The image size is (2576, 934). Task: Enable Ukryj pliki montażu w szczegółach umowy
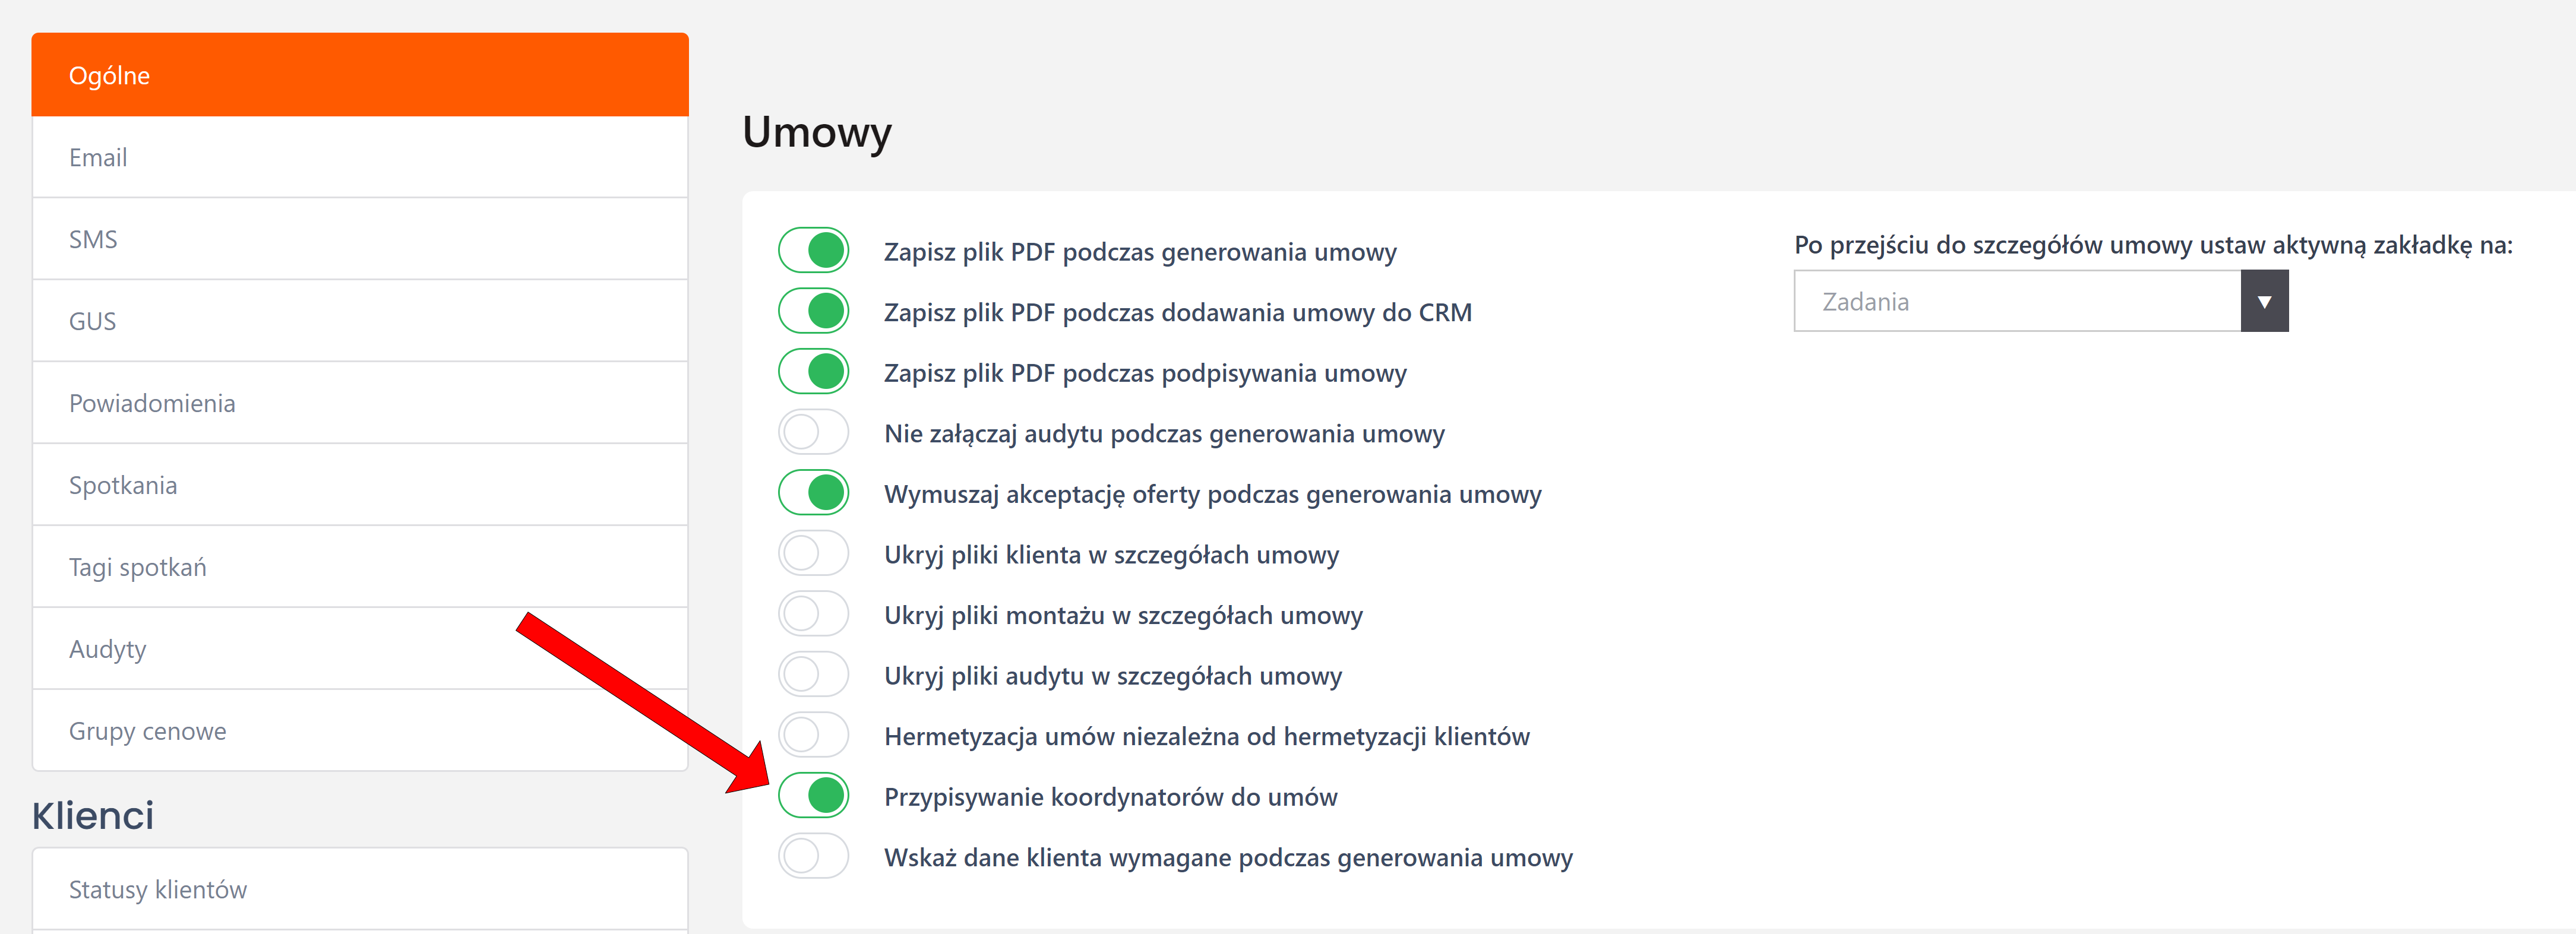coord(813,614)
